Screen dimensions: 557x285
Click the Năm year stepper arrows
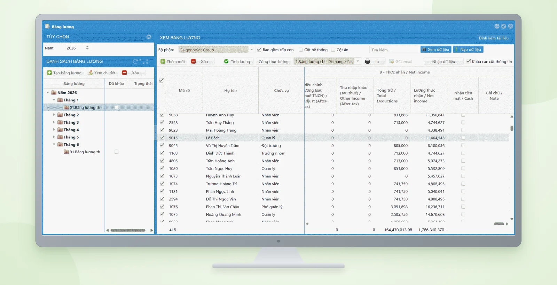87,48
